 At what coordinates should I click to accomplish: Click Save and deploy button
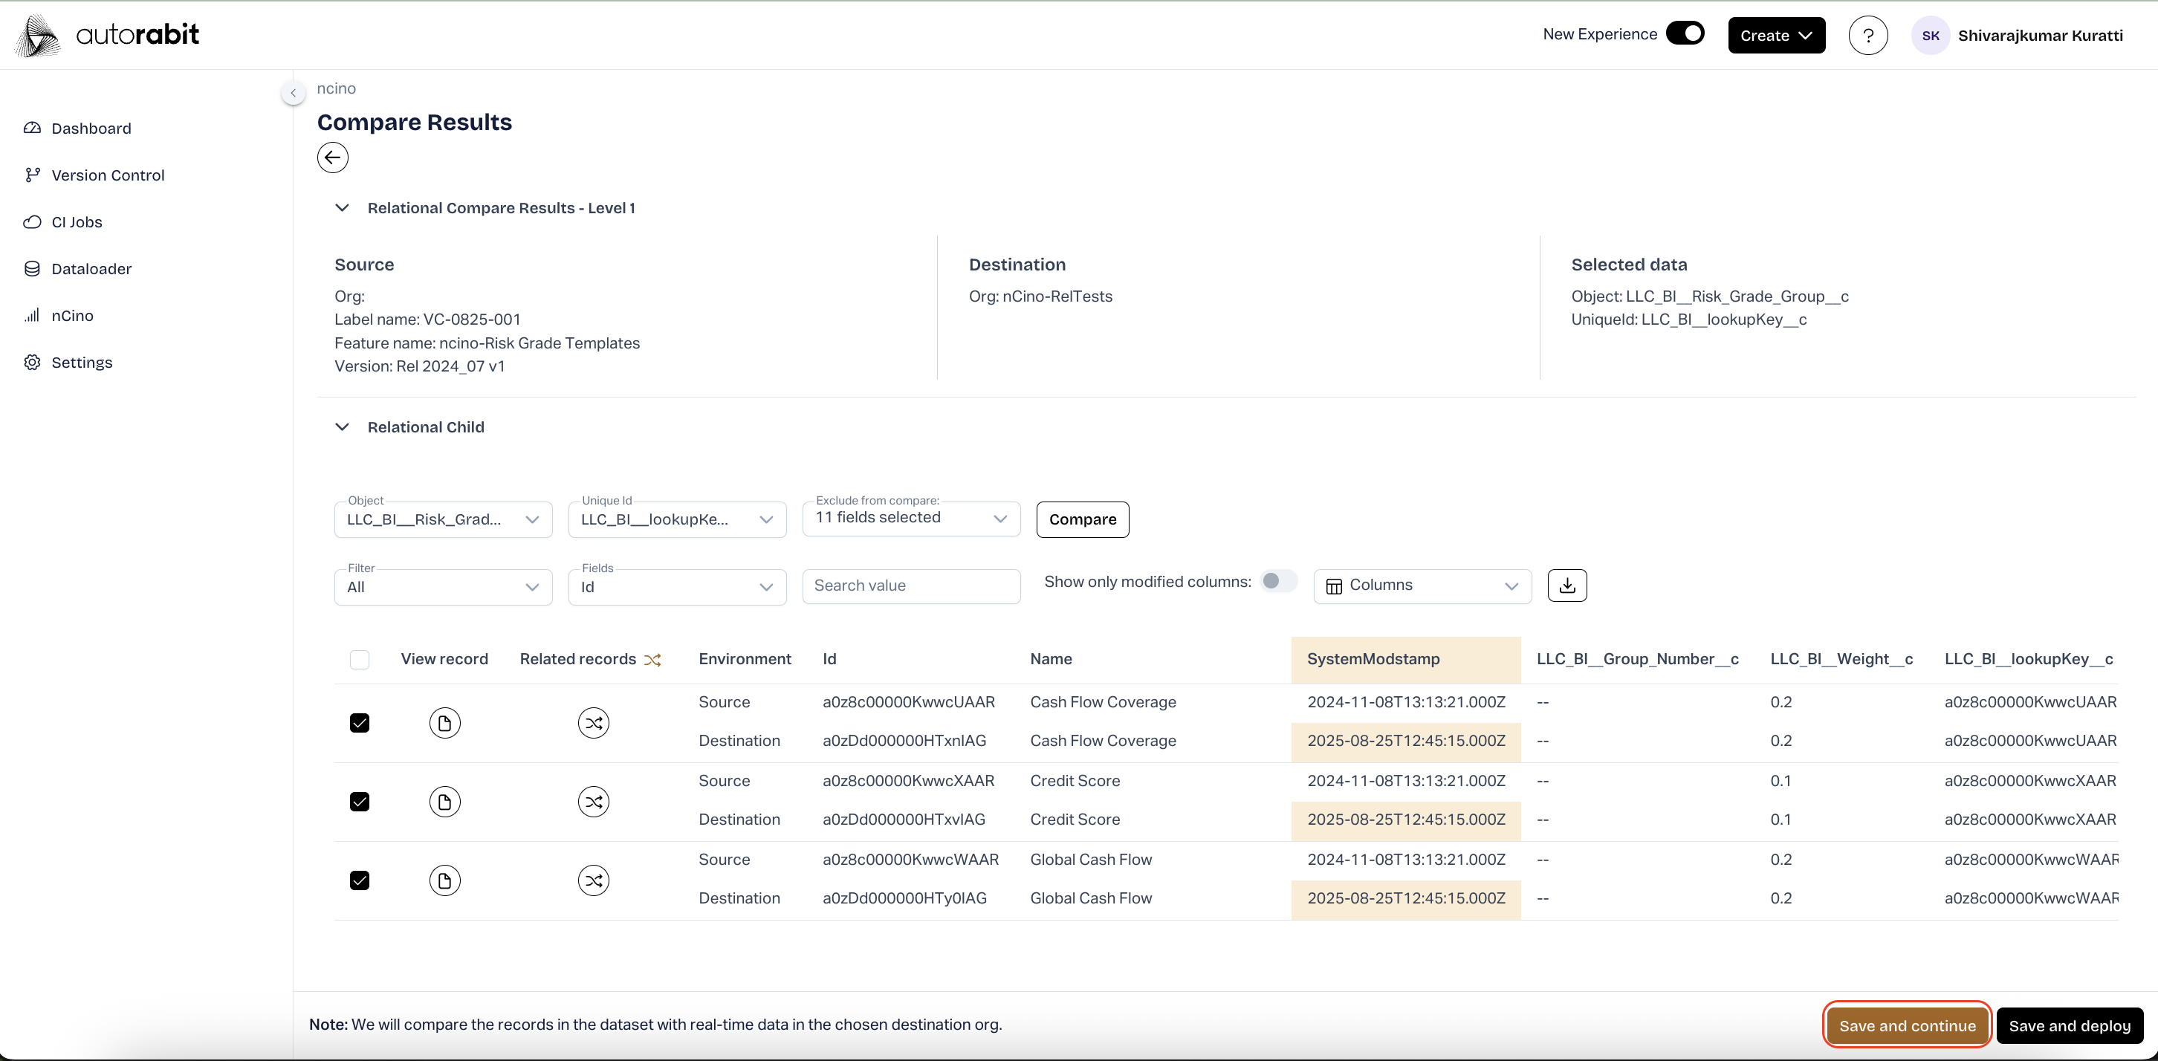click(2068, 1026)
